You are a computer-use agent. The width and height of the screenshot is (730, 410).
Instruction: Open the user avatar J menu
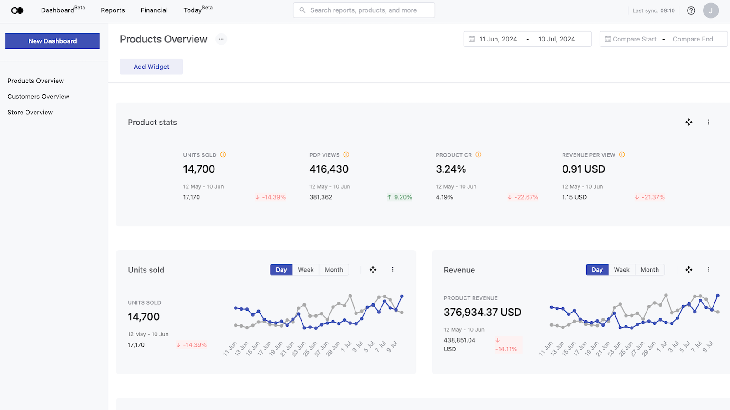click(x=710, y=10)
